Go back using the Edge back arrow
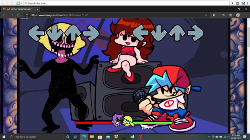This screenshot has width=250, height=140. pos(5,15)
